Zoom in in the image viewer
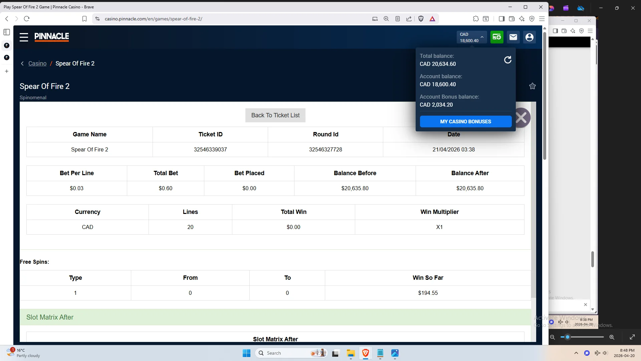641x361 pixels. [612, 337]
